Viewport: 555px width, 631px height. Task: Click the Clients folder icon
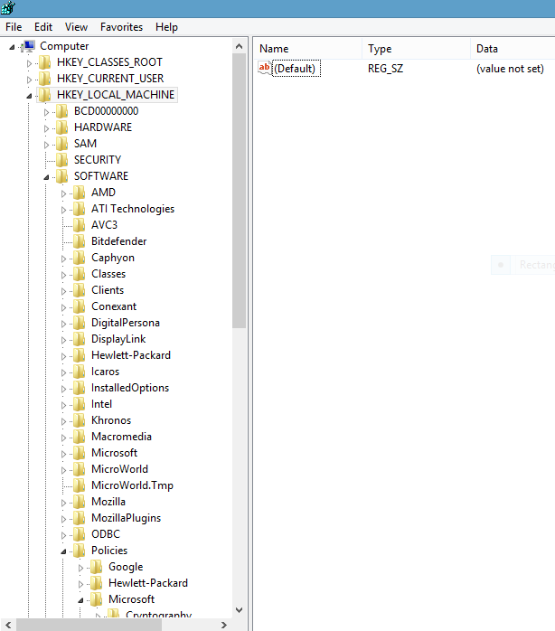[79, 290]
